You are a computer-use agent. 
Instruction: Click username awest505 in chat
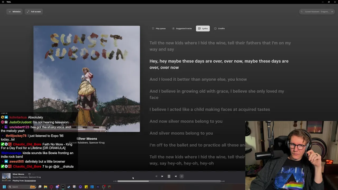click(16, 161)
